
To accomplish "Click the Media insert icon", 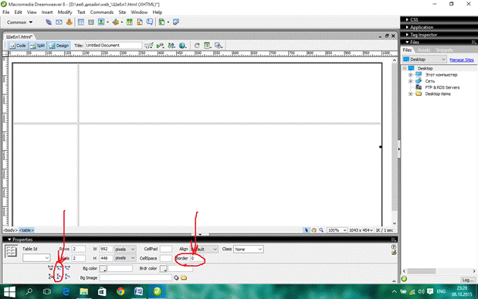I will click(x=115, y=22).
